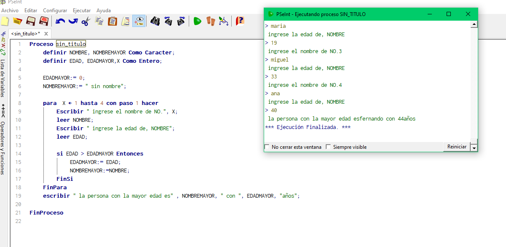Click 'para X ← 1 hasta 4' loop line
Screen dimensions: 506x247
101,103
